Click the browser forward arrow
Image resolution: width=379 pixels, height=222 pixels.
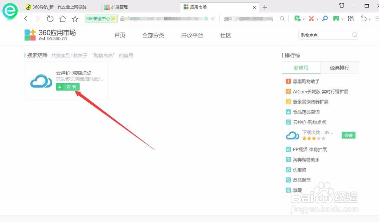click(x=38, y=19)
